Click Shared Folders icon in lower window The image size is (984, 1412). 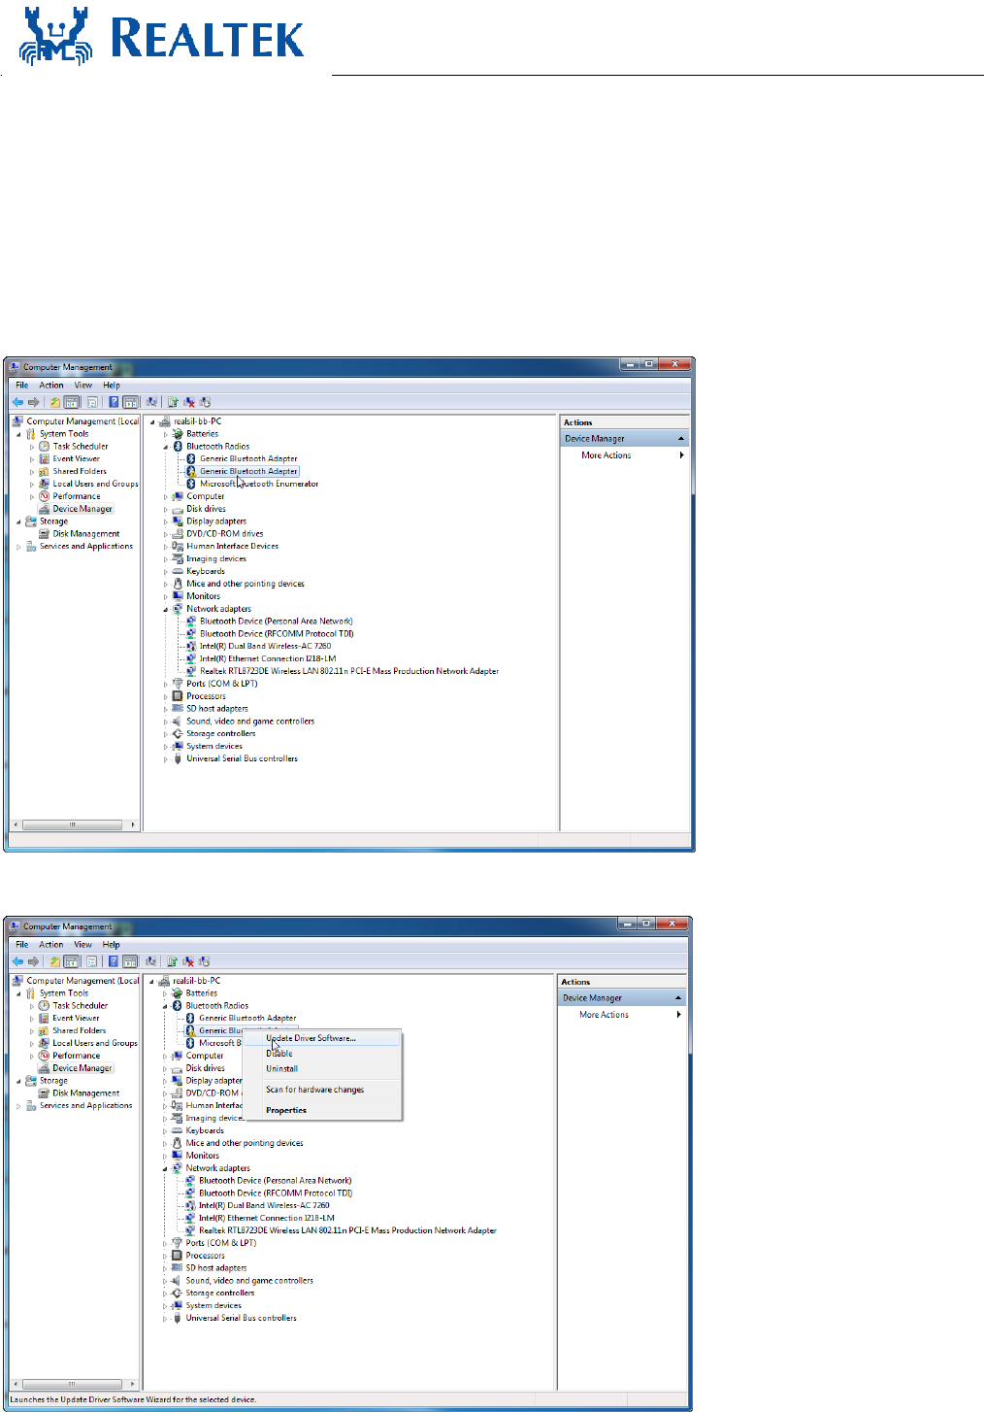[45, 1030]
